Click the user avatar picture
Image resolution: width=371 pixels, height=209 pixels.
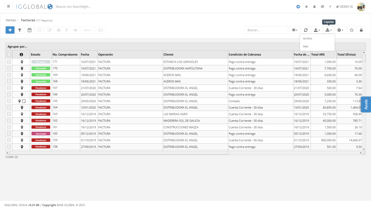tap(361, 7)
